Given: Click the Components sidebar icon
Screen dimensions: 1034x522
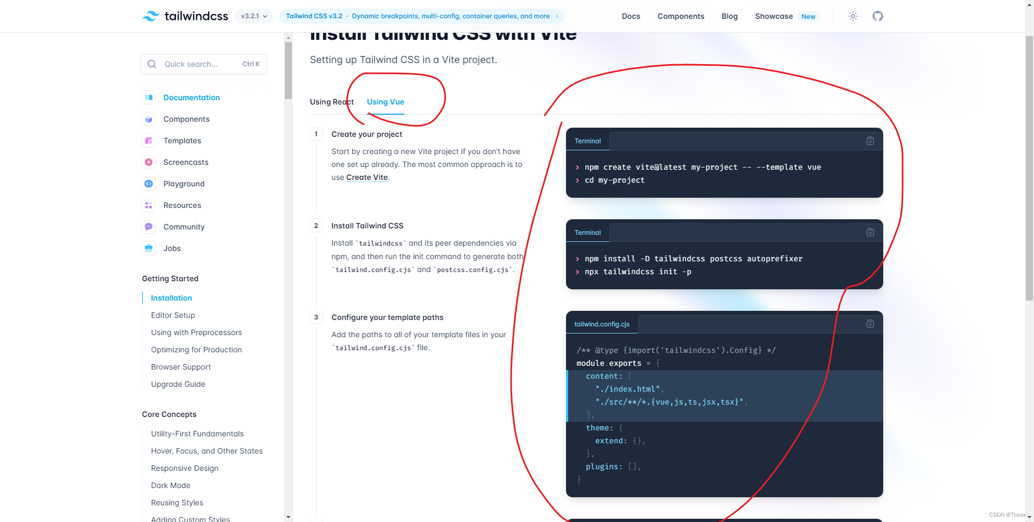Looking at the screenshot, I should [149, 119].
